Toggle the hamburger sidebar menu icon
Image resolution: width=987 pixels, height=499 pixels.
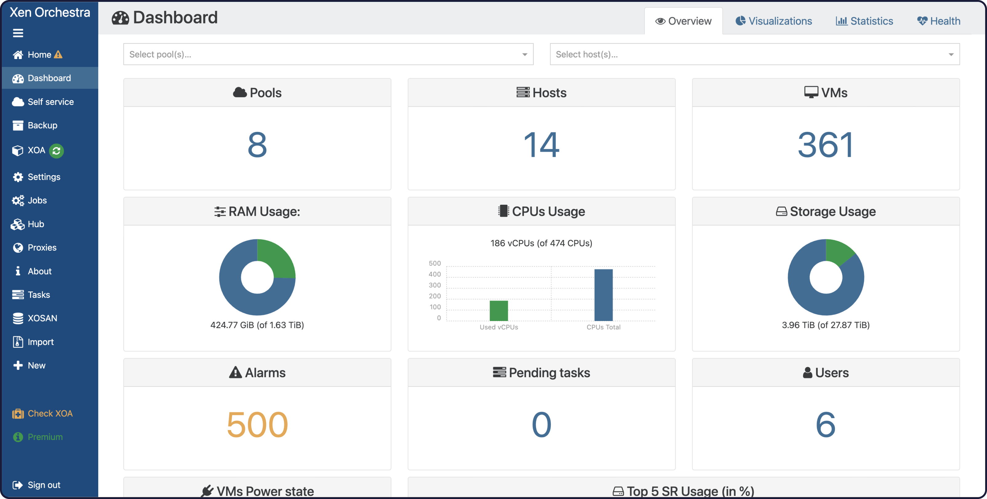click(18, 33)
